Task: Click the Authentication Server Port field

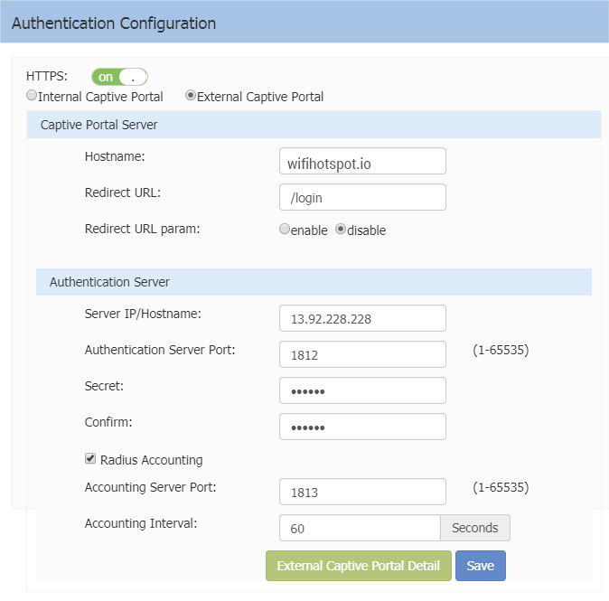Action: pos(362,354)
